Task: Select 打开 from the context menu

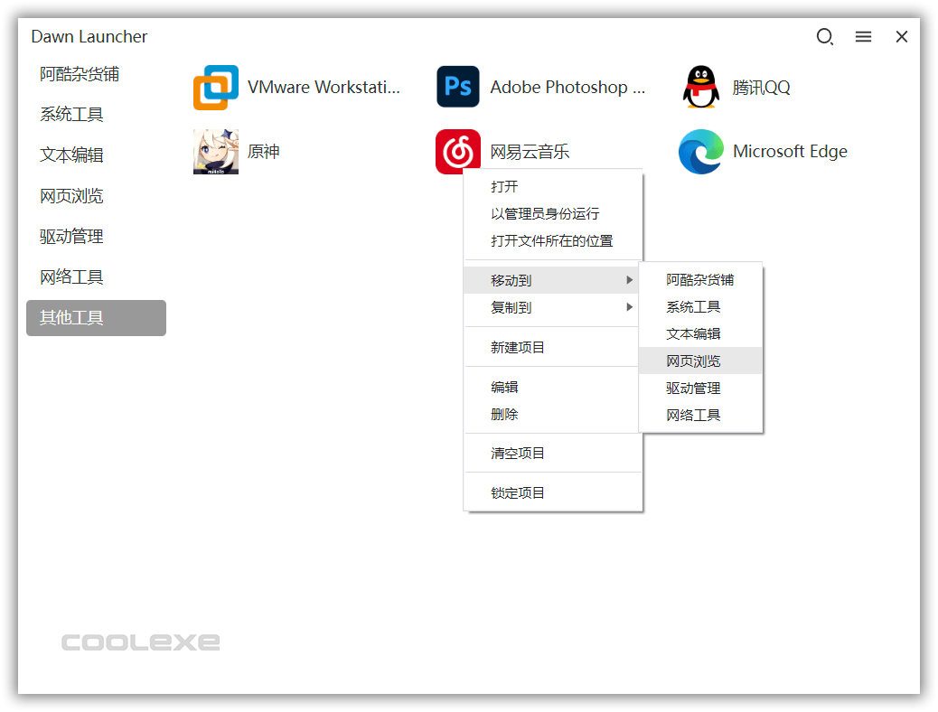Action: [504, 187]
